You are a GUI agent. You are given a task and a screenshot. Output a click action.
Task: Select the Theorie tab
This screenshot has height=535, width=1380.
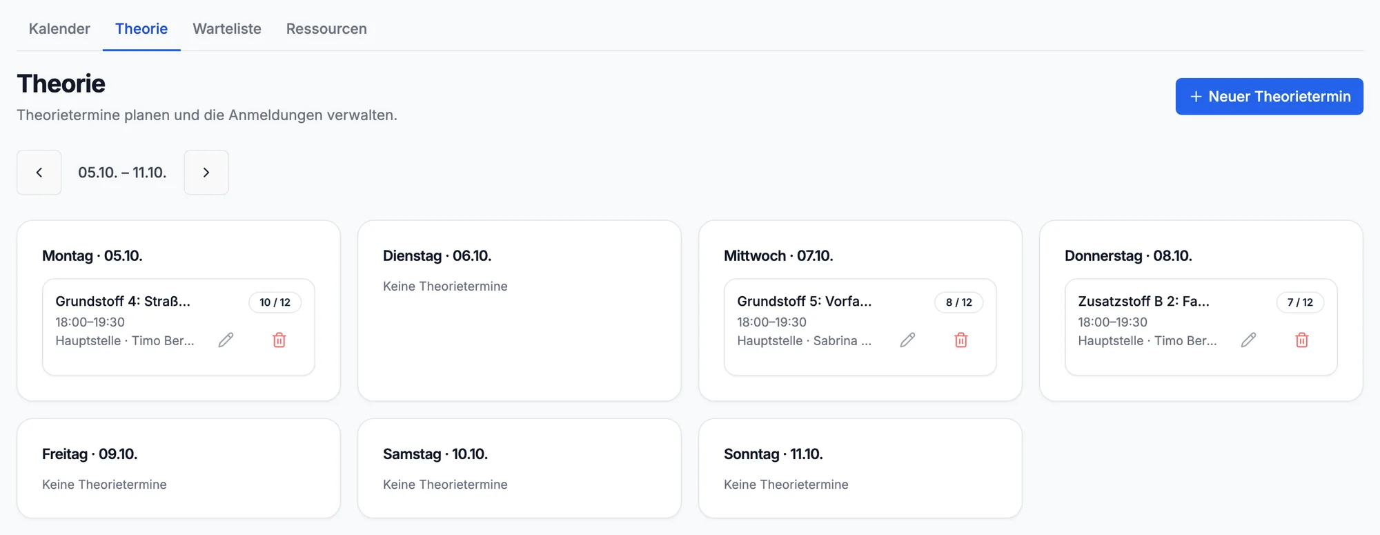141,29
